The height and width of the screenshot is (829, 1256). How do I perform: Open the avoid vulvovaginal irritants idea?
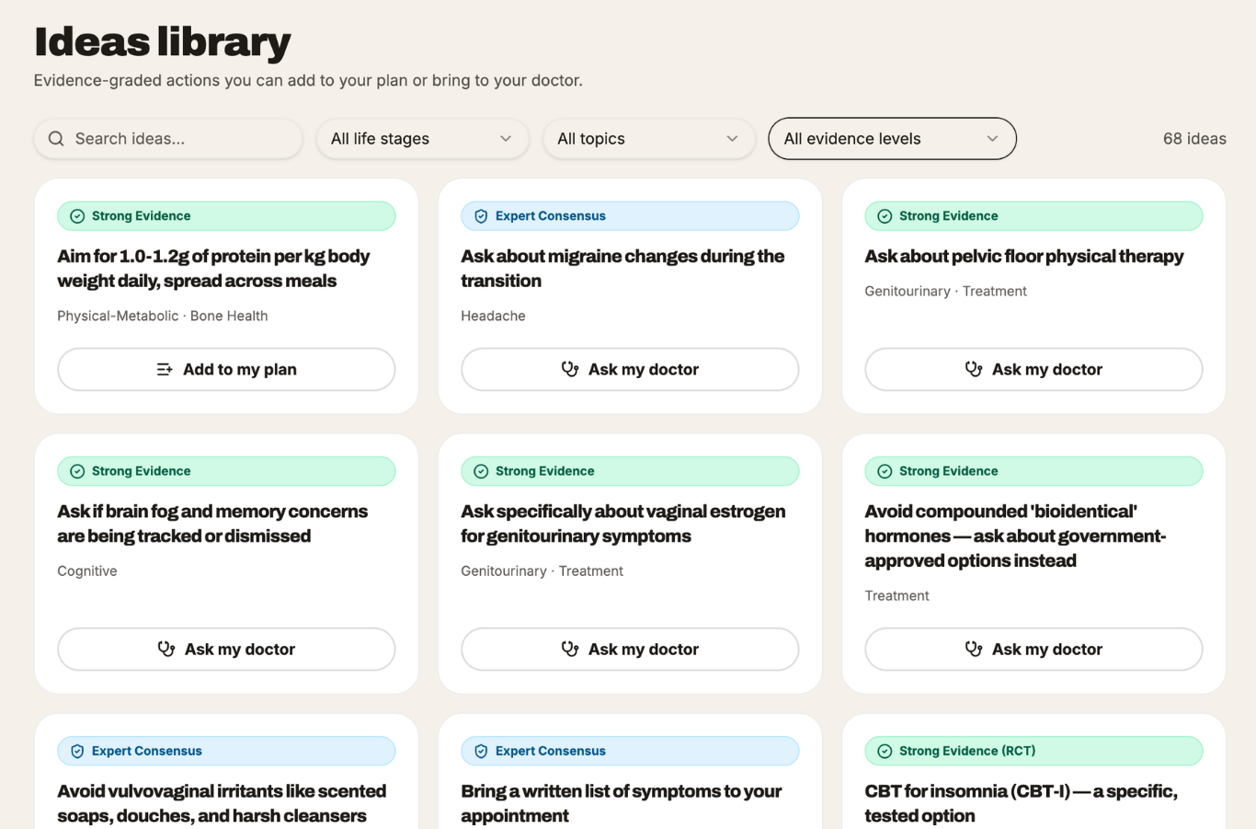(x=222, y=803)
